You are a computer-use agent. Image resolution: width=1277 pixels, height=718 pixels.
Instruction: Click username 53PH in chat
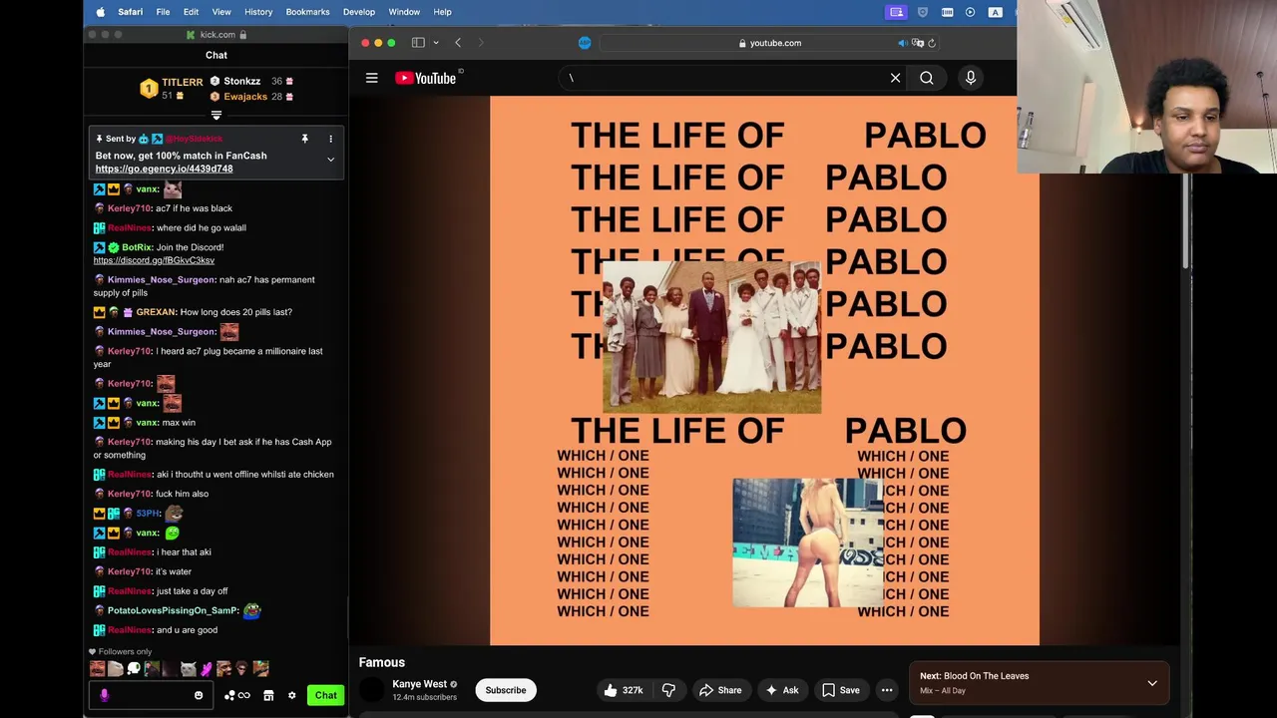(148, 514)
